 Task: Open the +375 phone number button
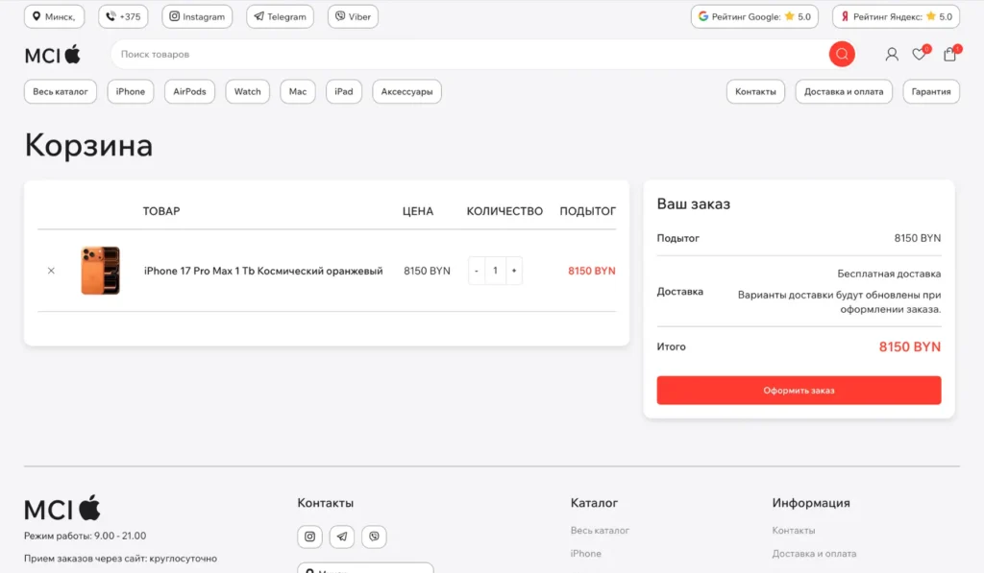(x=123, y=16)
